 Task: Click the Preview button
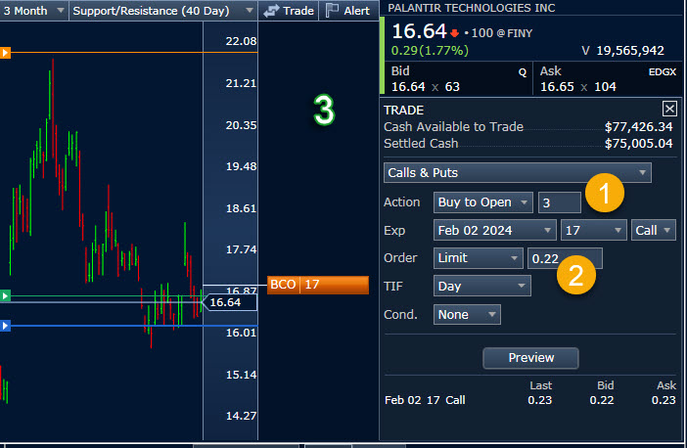530,358
